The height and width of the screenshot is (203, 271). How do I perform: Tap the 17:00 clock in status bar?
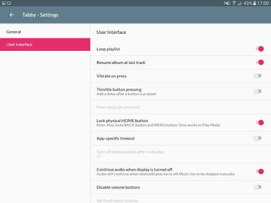(263, 3)
